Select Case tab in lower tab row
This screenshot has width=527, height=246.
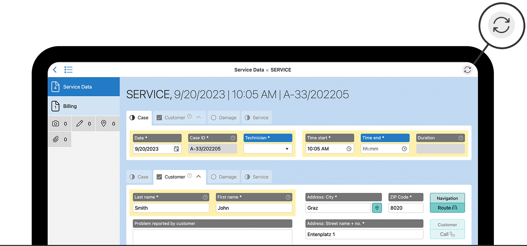click(139, 177)
